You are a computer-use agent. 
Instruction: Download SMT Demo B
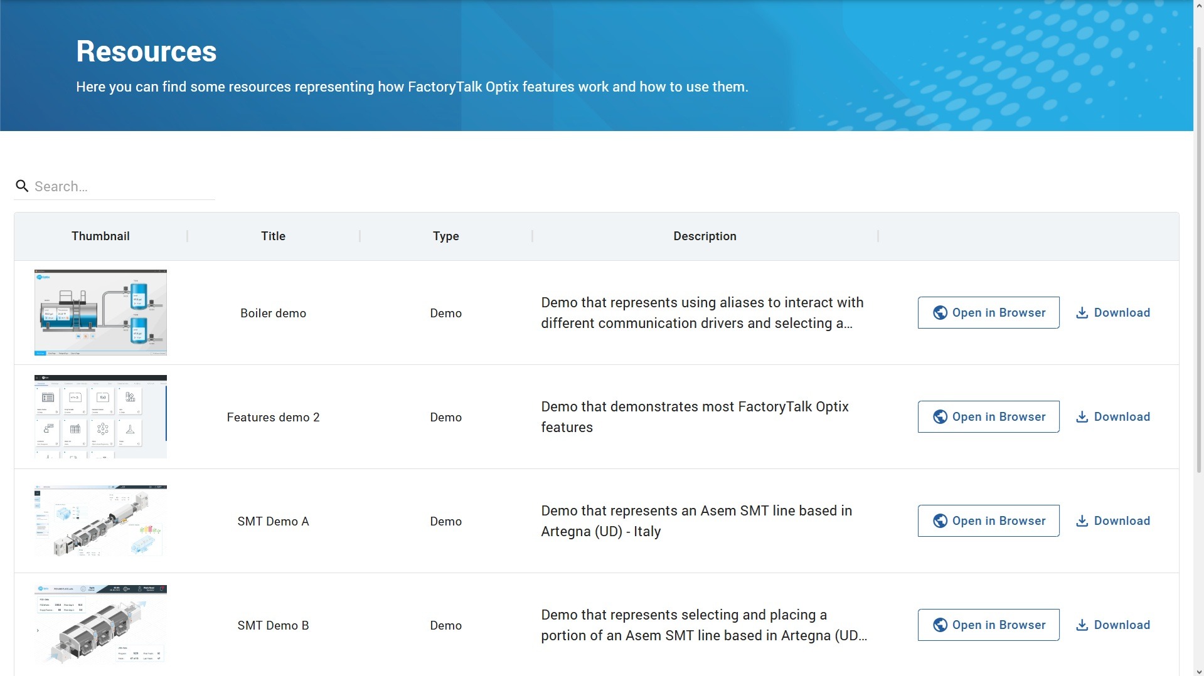point(1113,625)
